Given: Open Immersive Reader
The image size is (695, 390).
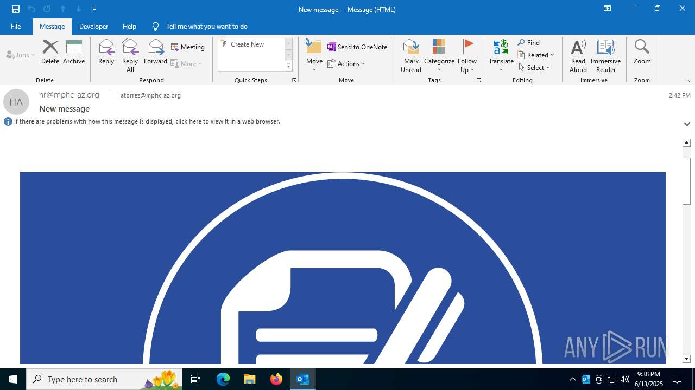Looking at the screenshot, I should pyautogui.click(x=605, y=55).
